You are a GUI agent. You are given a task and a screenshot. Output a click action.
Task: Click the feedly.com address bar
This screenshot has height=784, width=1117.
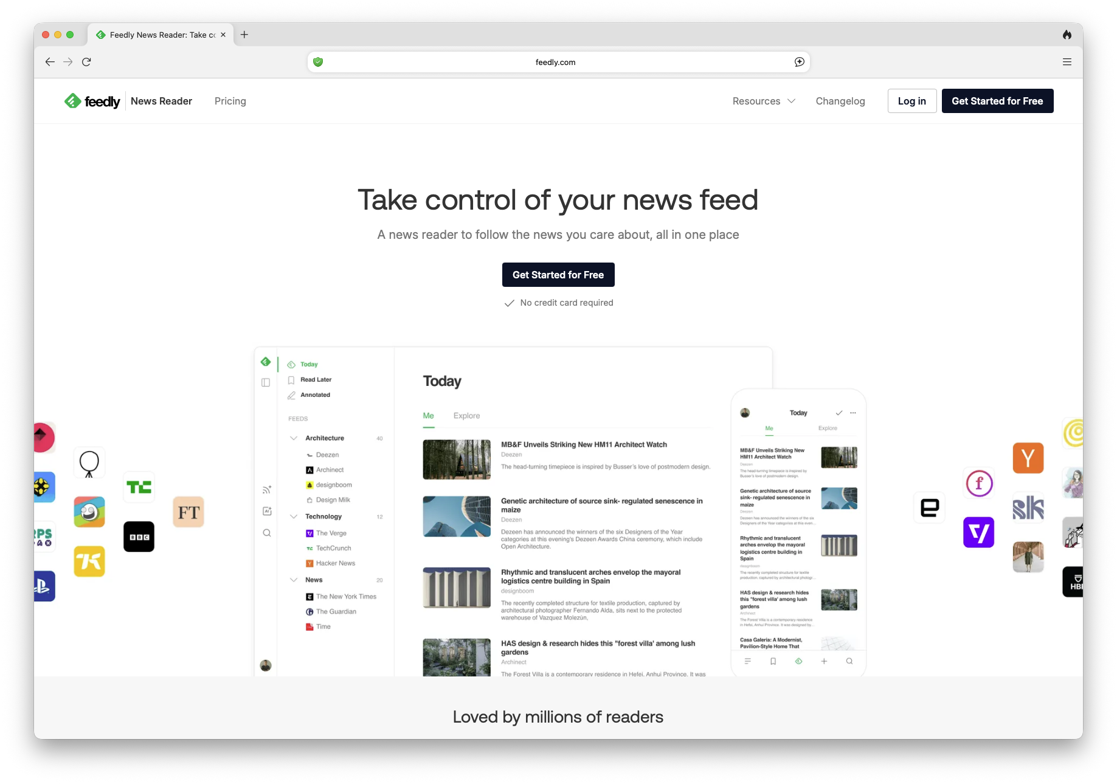pos(555,62)
